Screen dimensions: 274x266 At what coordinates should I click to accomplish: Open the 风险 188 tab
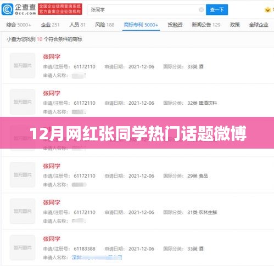tap(104, 25)
